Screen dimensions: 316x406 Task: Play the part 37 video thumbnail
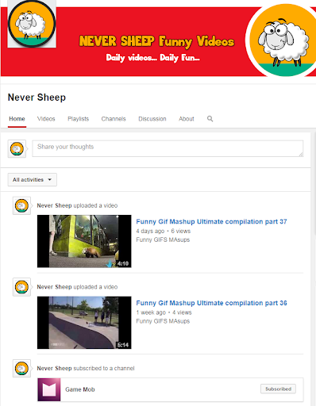84,241
